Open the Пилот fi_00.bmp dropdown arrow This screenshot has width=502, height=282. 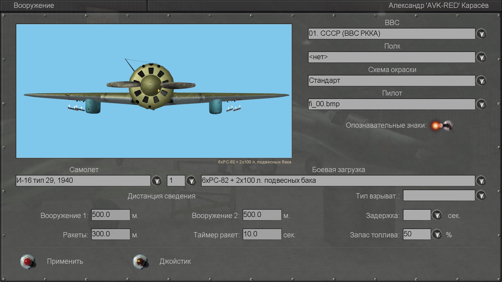pos(481,104)
